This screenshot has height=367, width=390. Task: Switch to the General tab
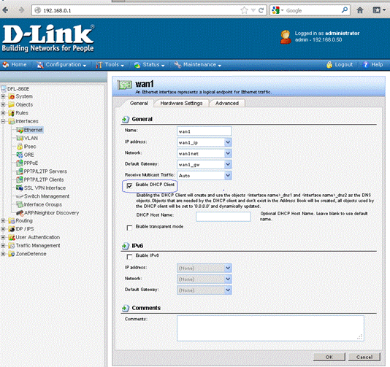pyautogui.click(x=139, y=103)
